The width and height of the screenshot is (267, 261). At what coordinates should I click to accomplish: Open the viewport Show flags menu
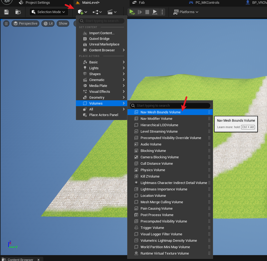point(63,24)
